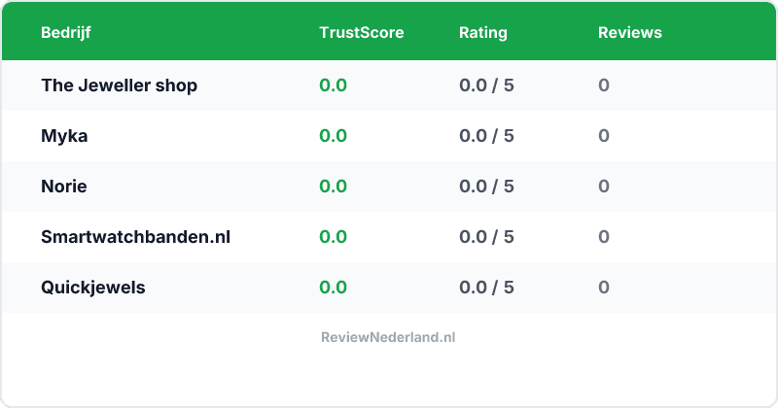Viewport: 778px width, 408px height.
Task: Select the Norie company name
Action: pyautogui.click(x=64, y=187)
